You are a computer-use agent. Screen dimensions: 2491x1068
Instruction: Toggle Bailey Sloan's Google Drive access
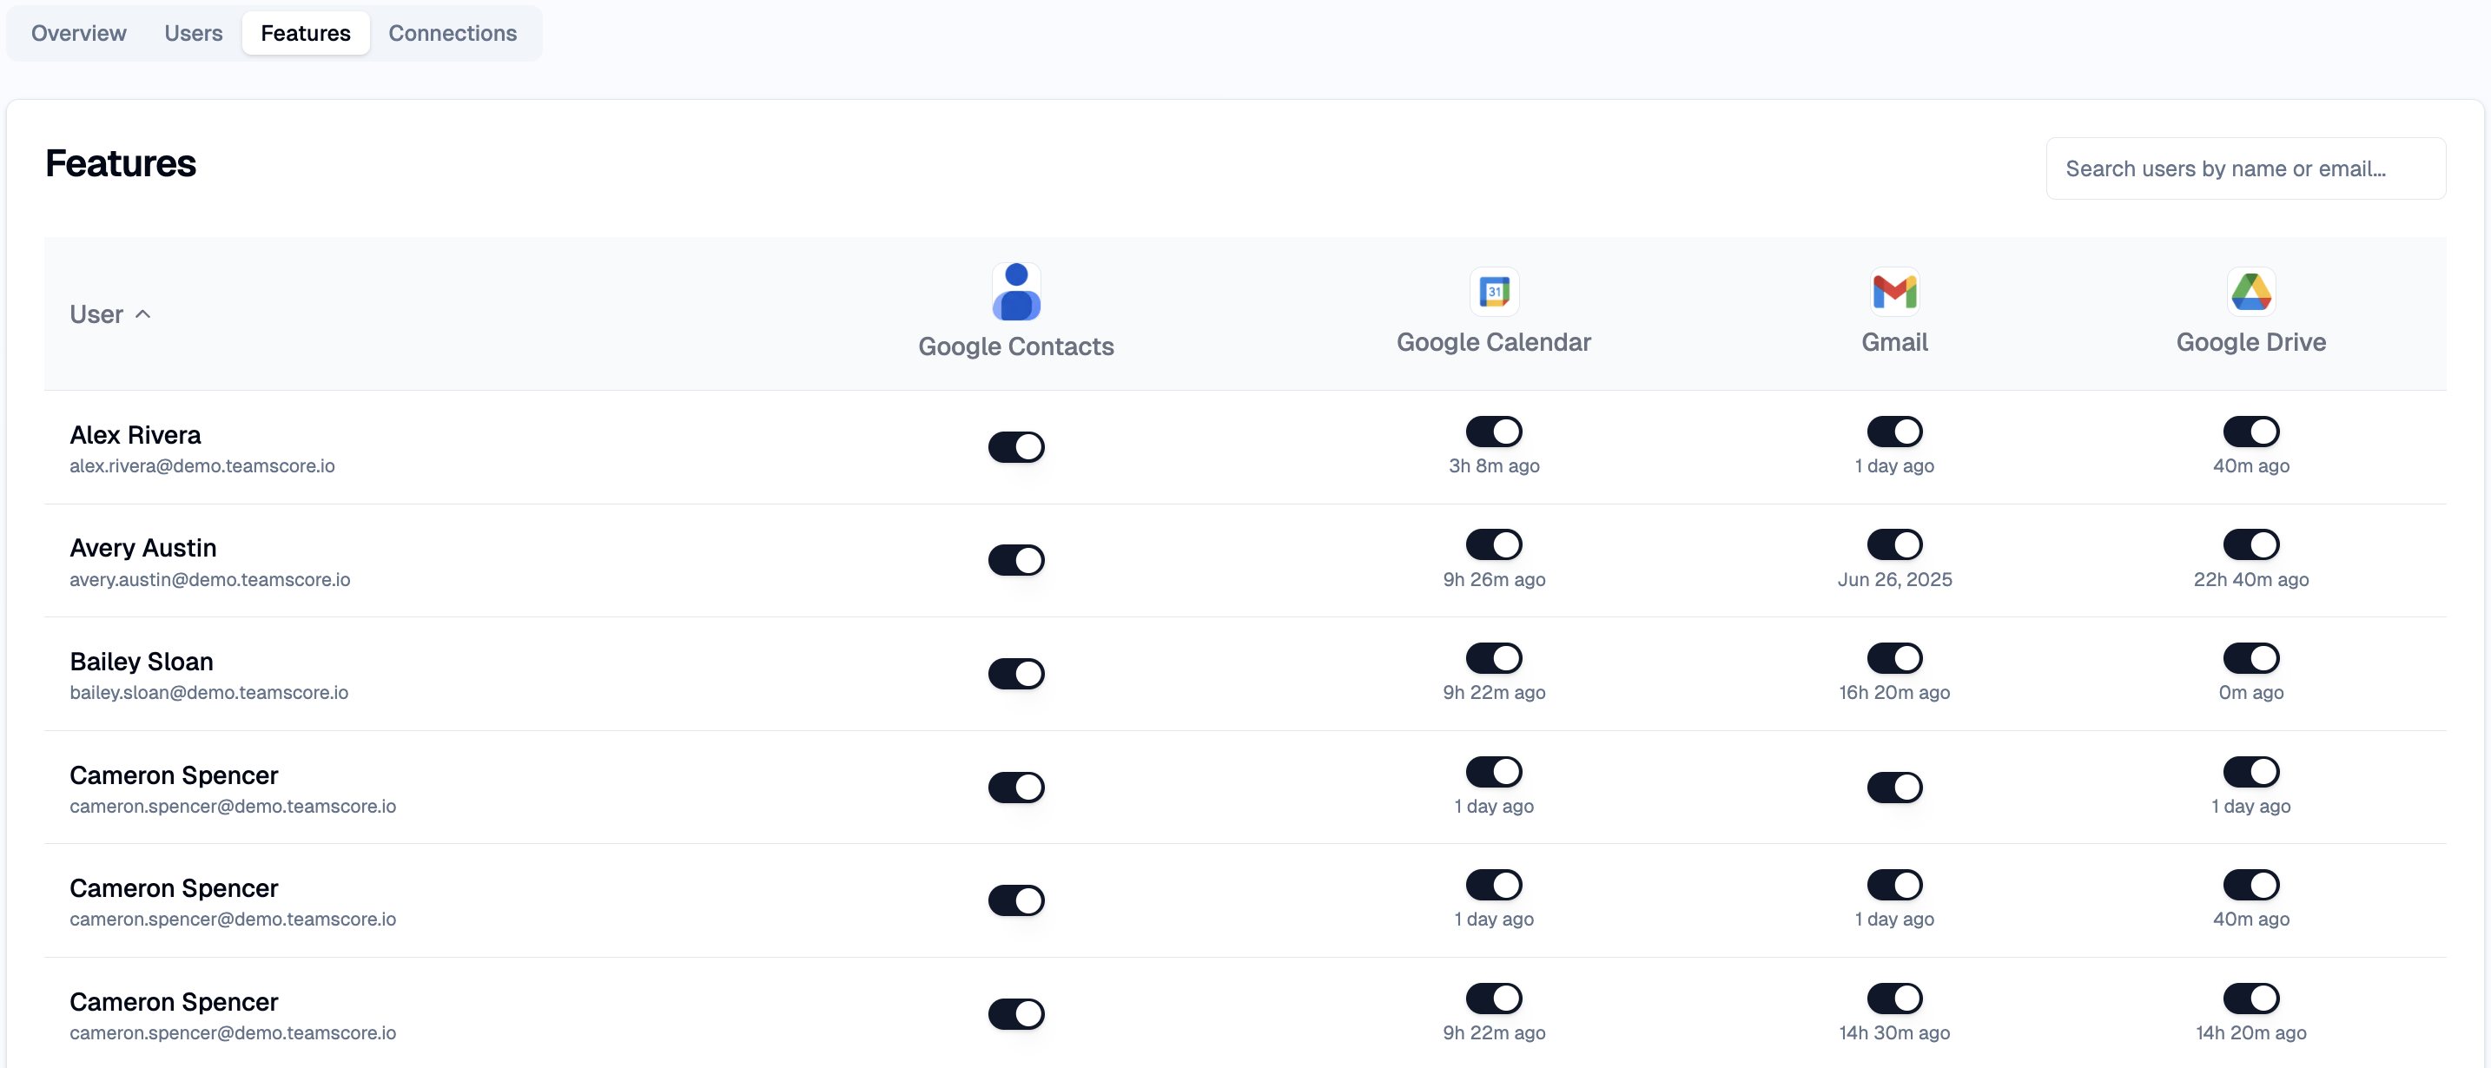coord(2250,658)
